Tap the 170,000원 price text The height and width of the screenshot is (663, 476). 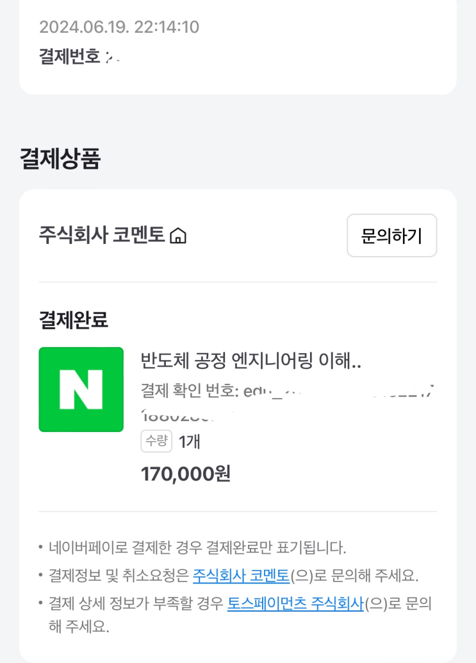[185, 474]
